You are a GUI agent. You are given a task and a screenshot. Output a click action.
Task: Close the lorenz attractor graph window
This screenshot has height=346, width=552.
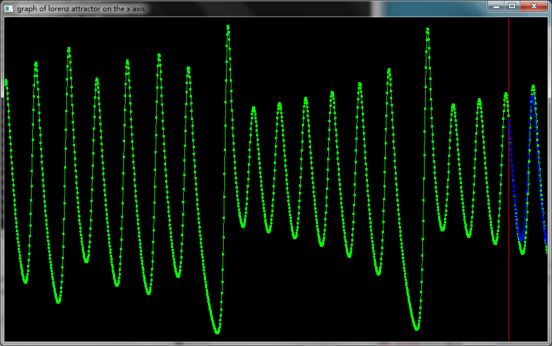click(534, 6)
